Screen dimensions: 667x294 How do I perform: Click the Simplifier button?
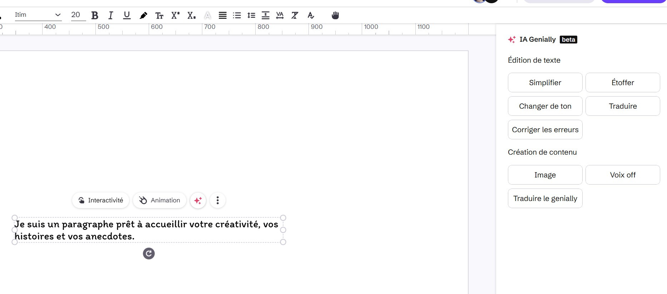tap(545, 83)
